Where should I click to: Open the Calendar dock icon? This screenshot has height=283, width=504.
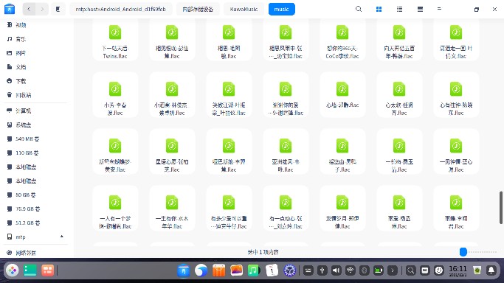(x=272, y=270)
